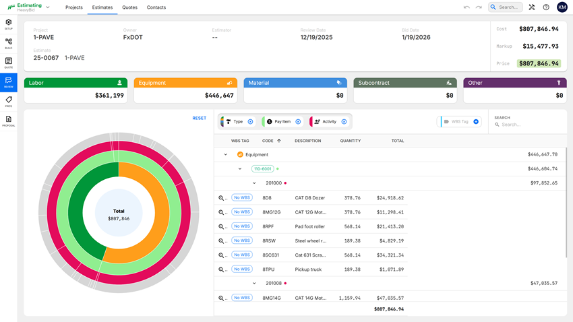Click the No WBS tag on Pad foot roller
573x322 pixels.
click(241, 226)
